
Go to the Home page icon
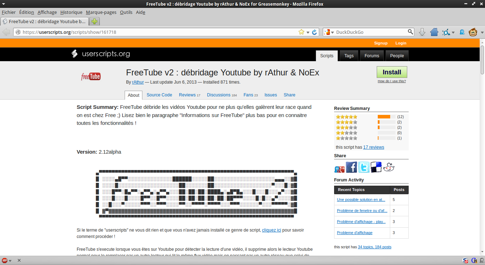click(x=434, y=32)
